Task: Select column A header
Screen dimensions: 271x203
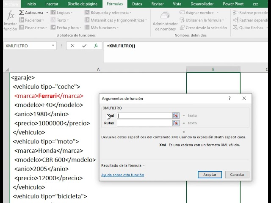Action: pyautogui.click(x=98, y=69)
